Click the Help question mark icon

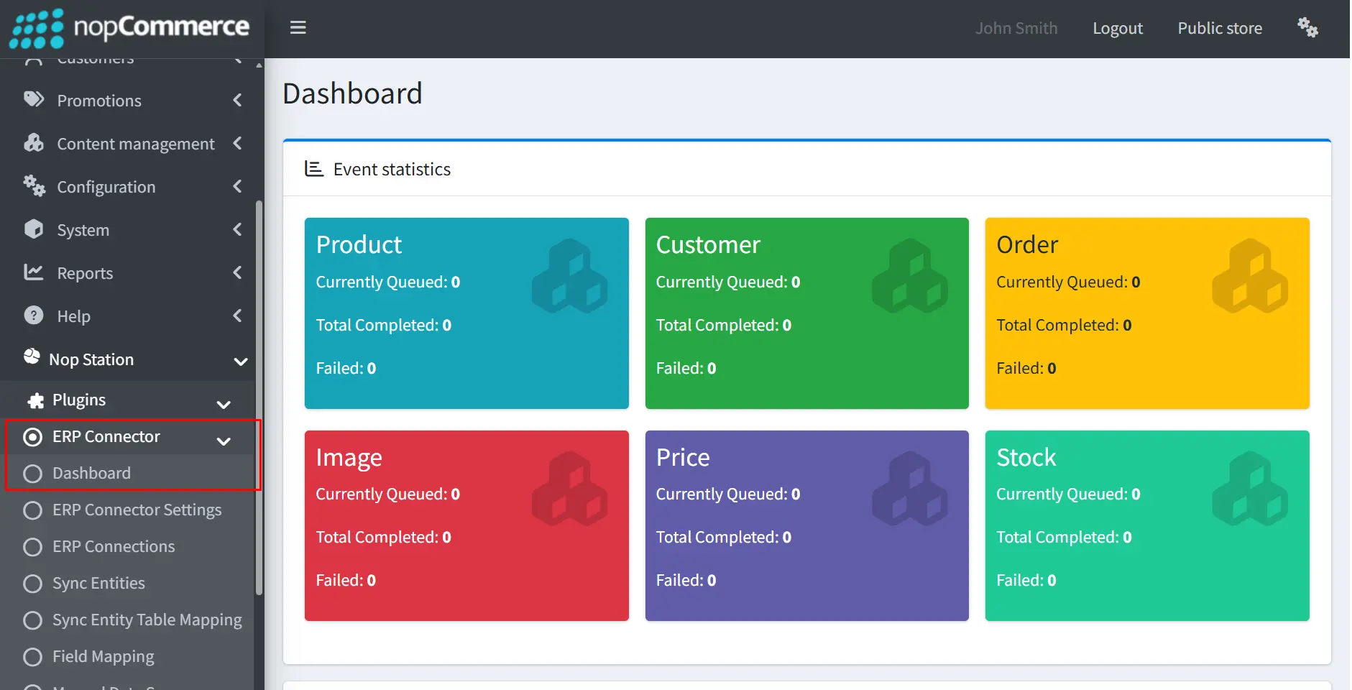coord(34,316)
